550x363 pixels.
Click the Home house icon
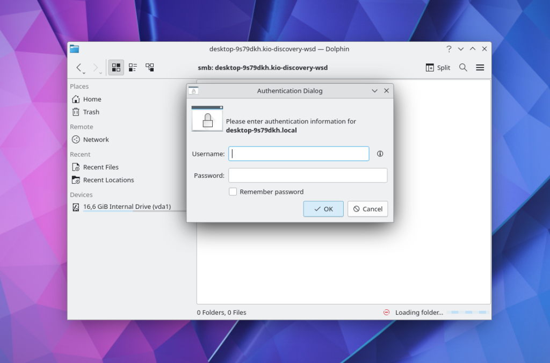[76, 99]
